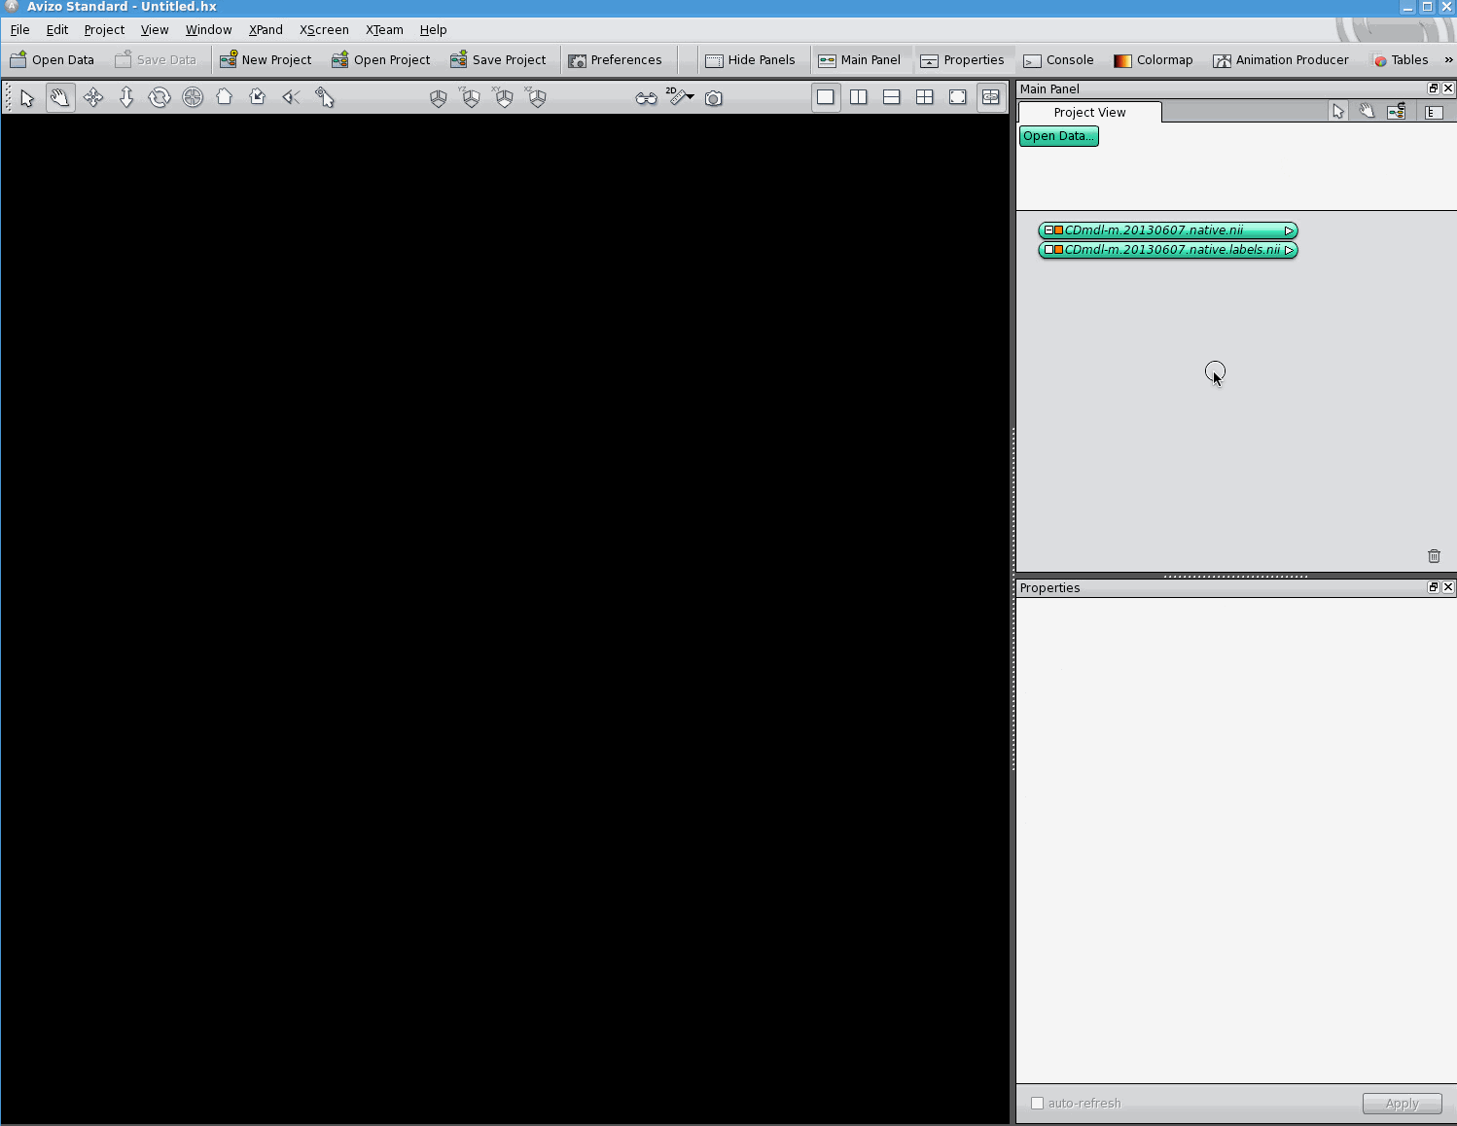Select pointer mode in Project View header
Screen dimensions: 1457x1126
[1338, 112]
